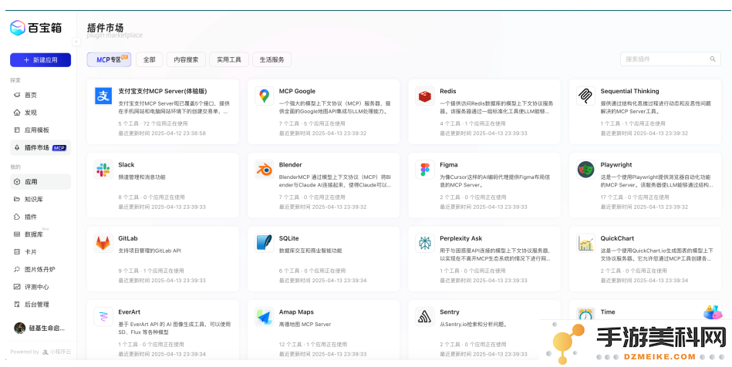Image resolution: width=732 pixels, height=367 pixels.
Task: Select the Perplexity Ask icon
Action: point(425,243)
